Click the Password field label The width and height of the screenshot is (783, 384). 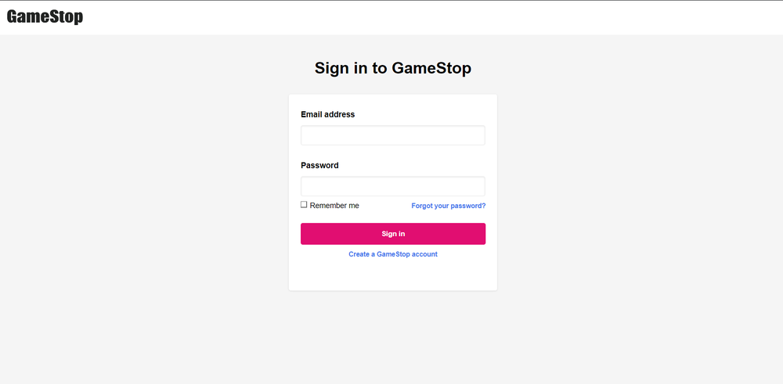[319, 165]
